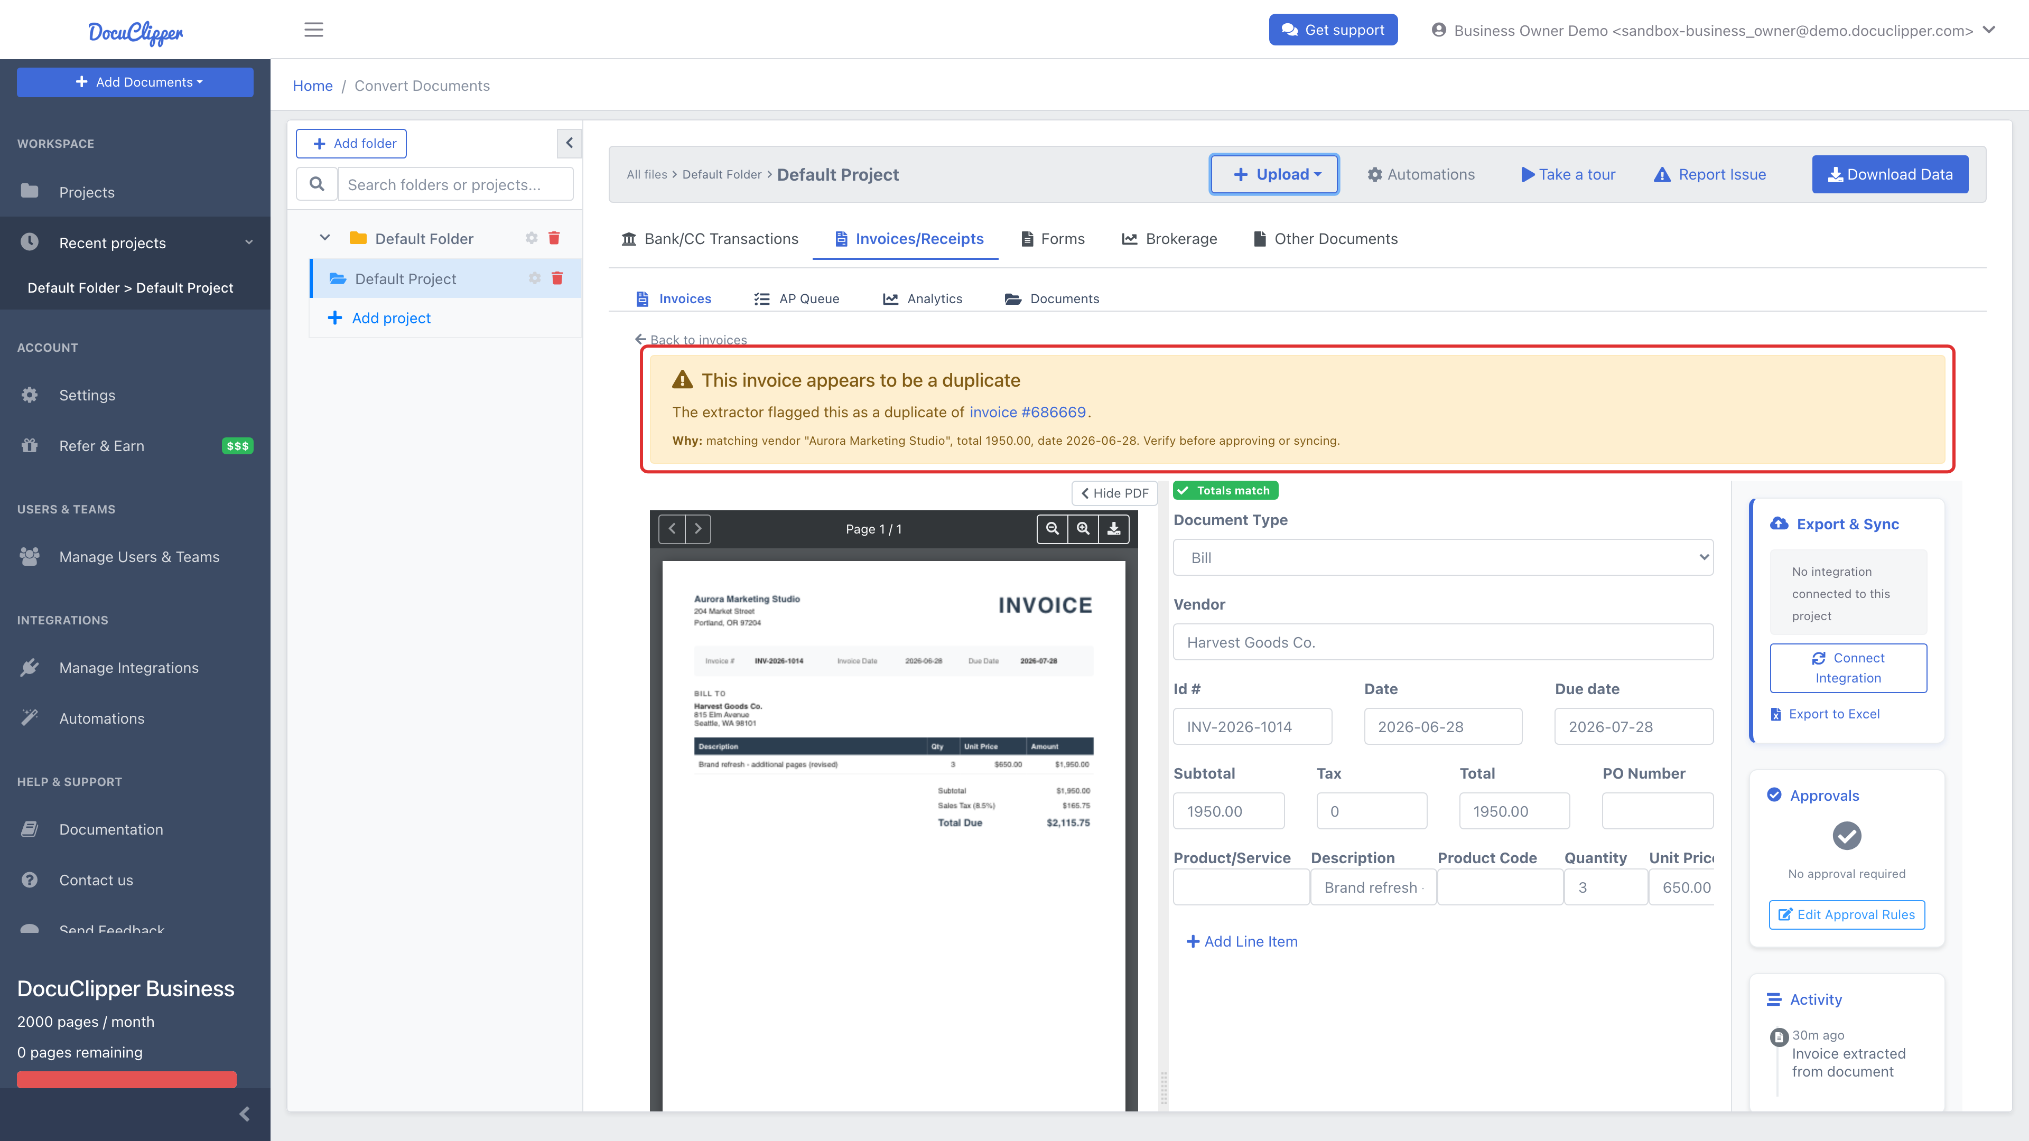The width and height of the screenshot is (2029, 1141).
Task: Switch to Brokerage tab
Action: click(1170, 239)
